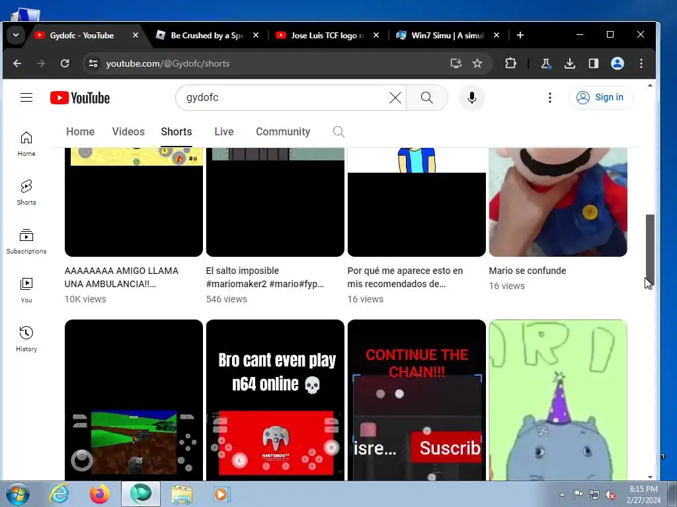Open Windows Explorer folder from taskbar

182,494
